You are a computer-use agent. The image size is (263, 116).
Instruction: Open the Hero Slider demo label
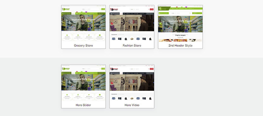(x=83, y=105)
